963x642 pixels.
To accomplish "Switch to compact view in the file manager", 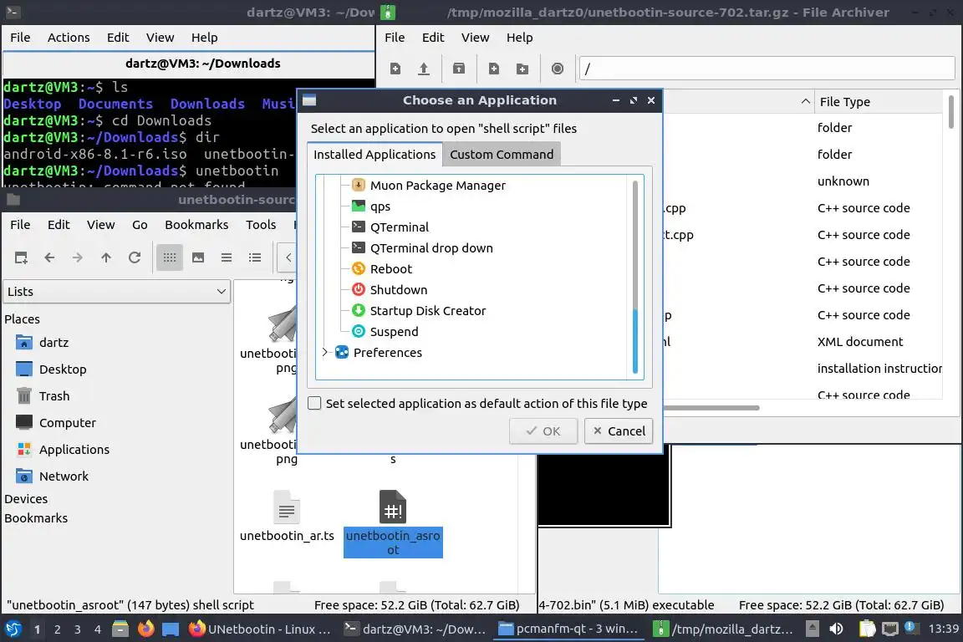I will point(227,257).
